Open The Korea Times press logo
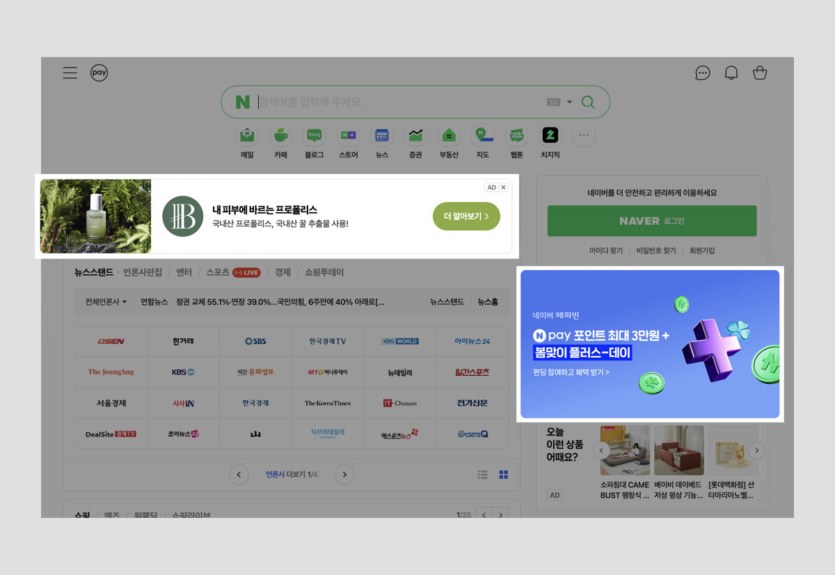835x575 pixels. (x=328, y=403)
